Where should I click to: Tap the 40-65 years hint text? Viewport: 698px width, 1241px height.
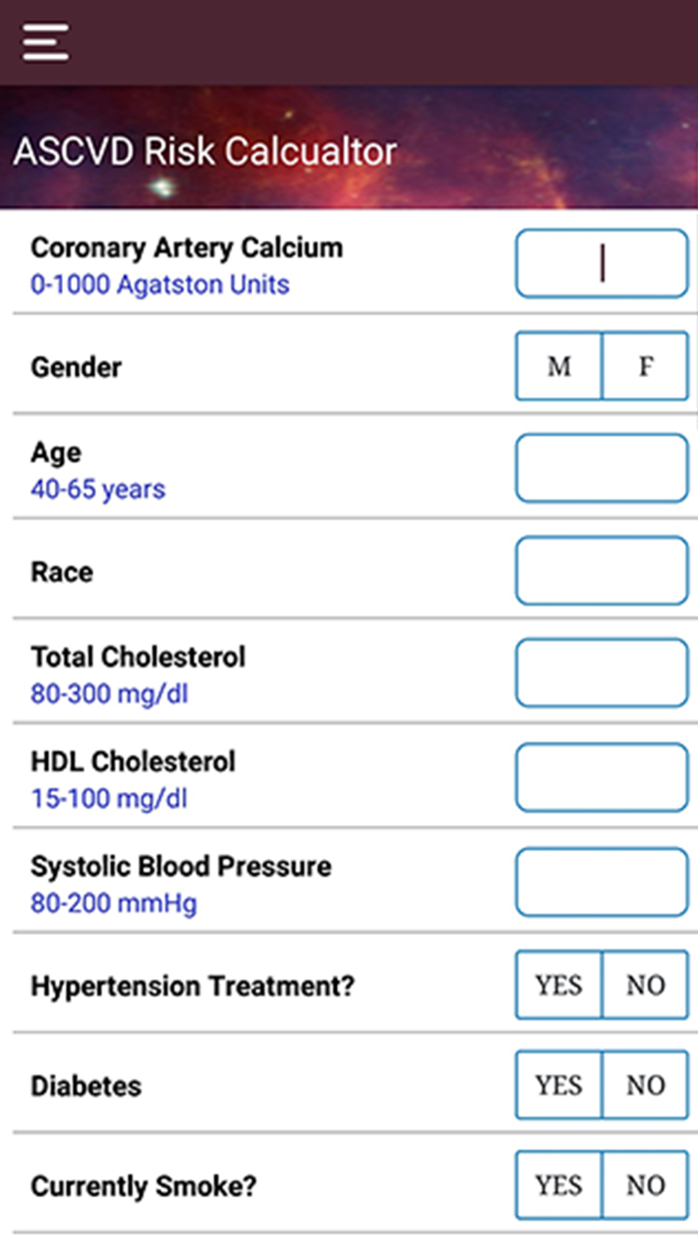point(98,490)
